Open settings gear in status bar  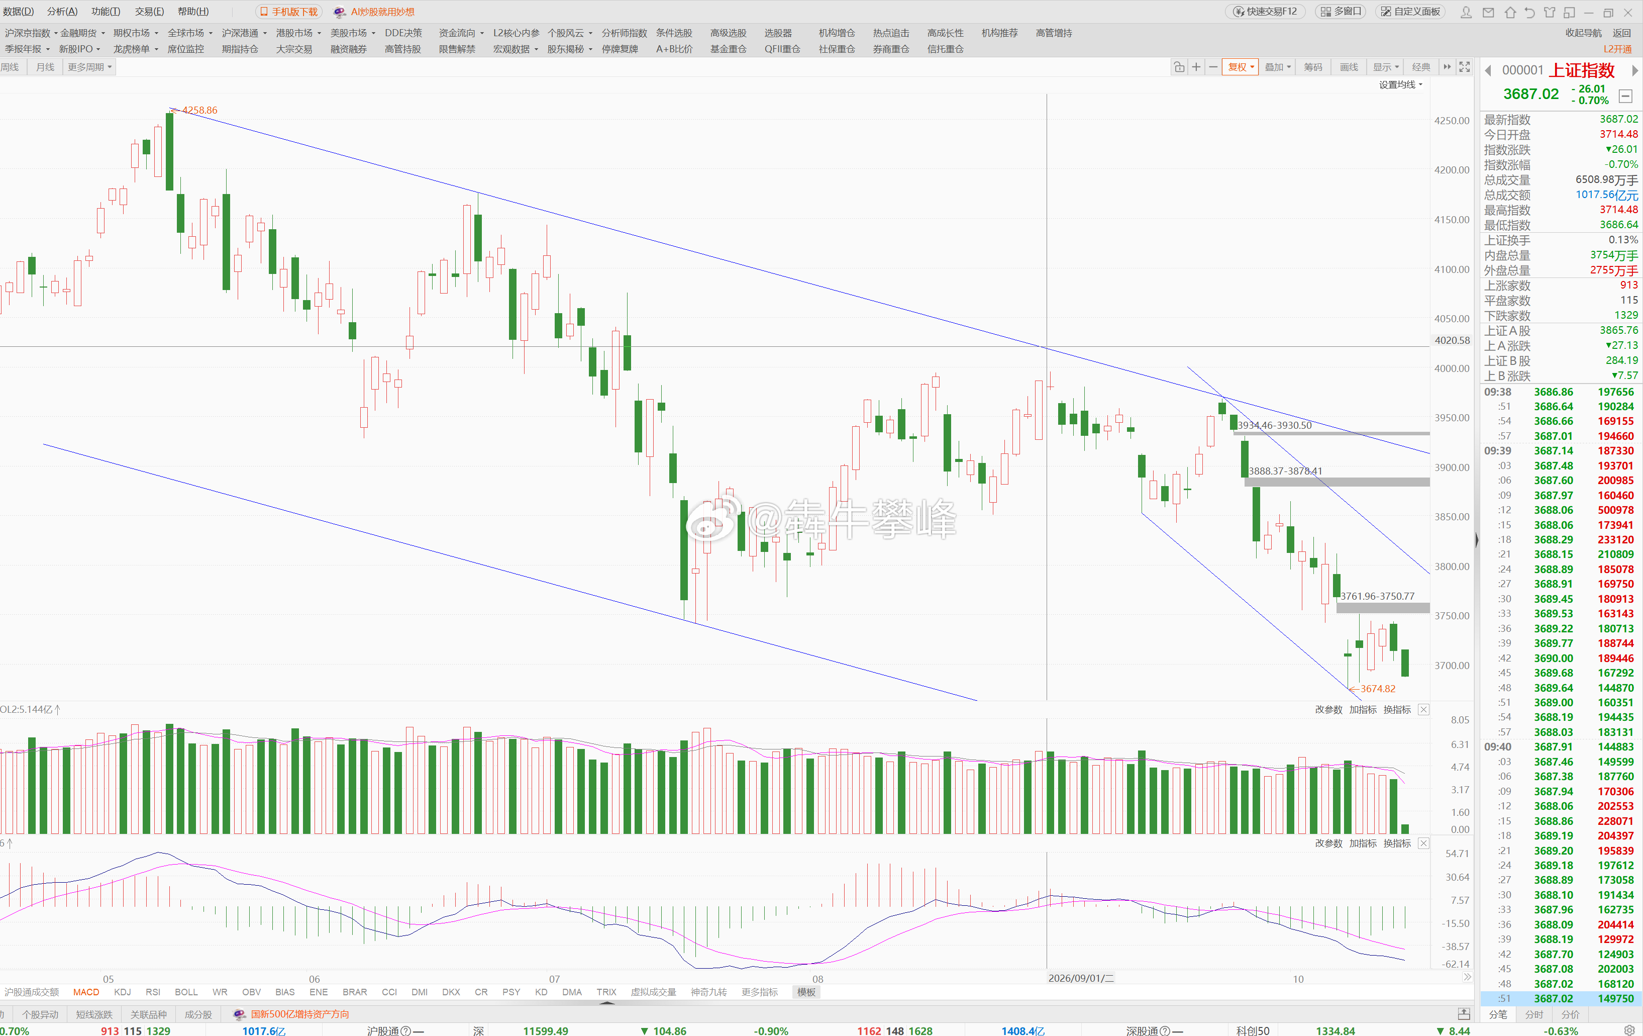point(1629,1030)
